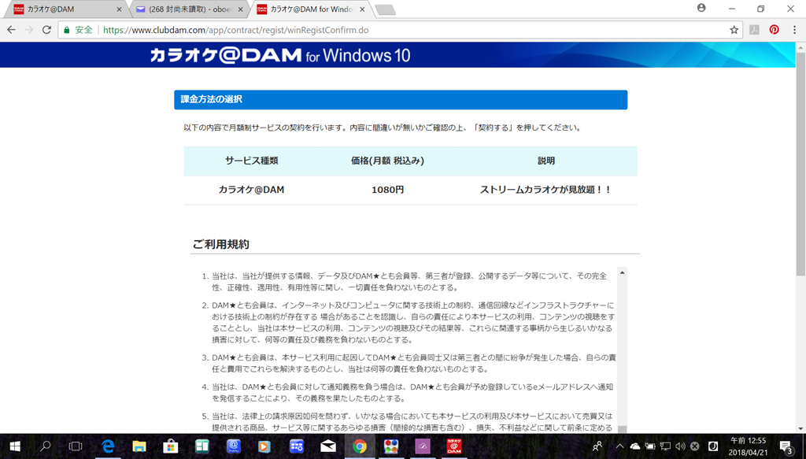806x459 pixels.
Task: Open the clock showing 午前 12:55
Action: [x=748, y=446]
